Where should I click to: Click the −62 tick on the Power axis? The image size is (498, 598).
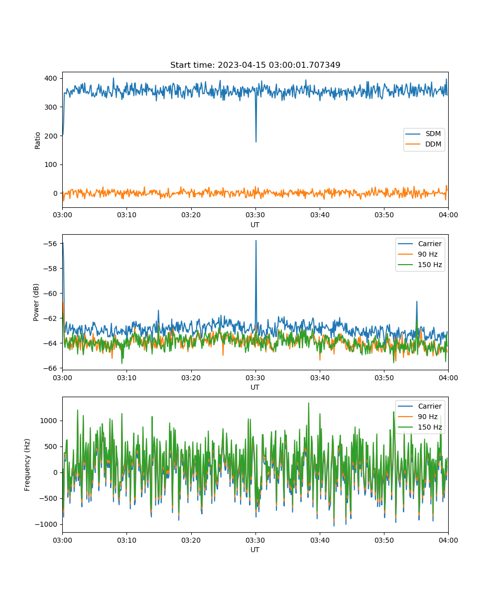point(51,318)
